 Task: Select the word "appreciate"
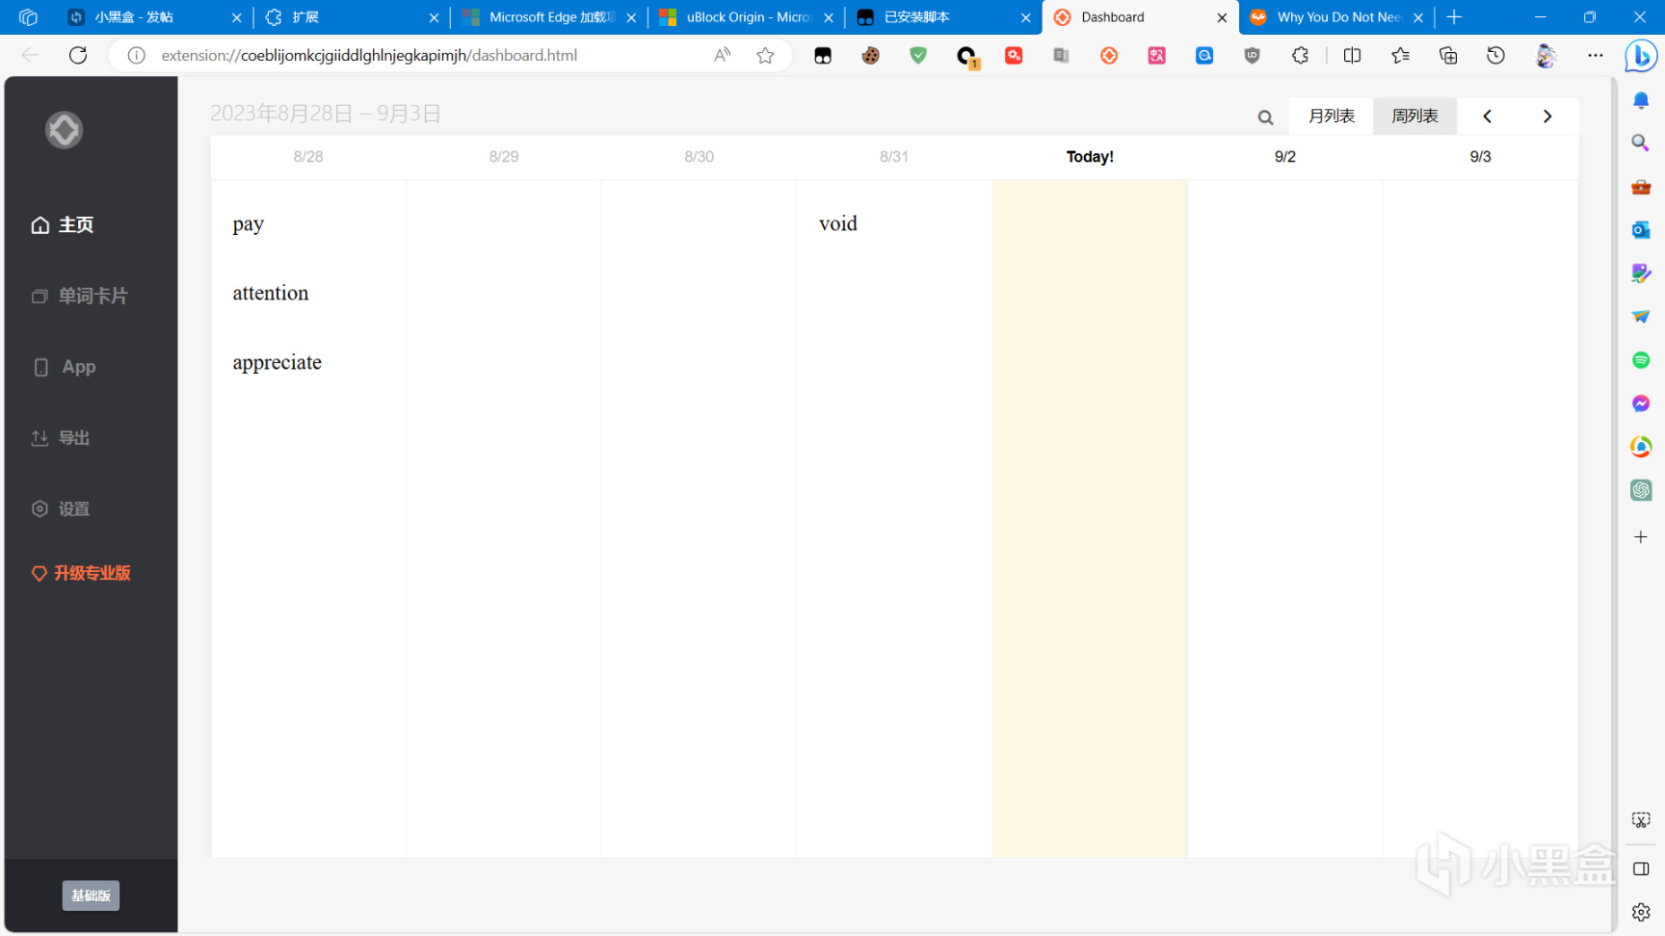pos(277,363)
